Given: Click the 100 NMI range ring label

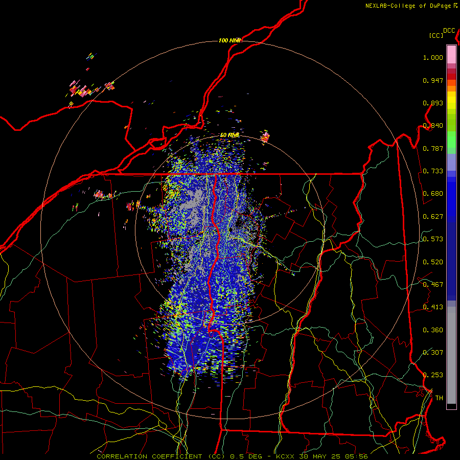Looking at the screenshot, I should [x=229, y=40].
